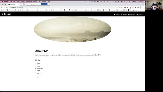
Task: Open the Profiles menu
Action: pyautogui.click(x=35, y=2)
